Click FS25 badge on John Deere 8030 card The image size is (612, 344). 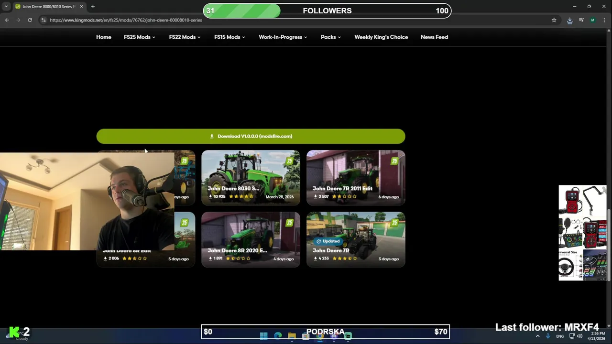tap(289, 161)
